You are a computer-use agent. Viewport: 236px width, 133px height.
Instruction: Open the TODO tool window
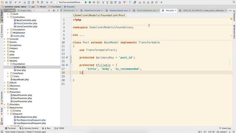click(x=59, y=128)
